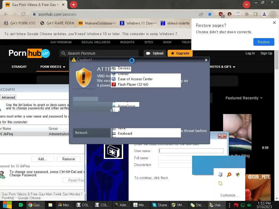Expand the PORN VIDEOS dropdown menu

pyautogui.click(x=53, y=67)
